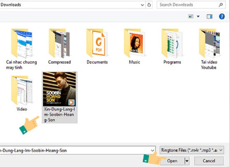Select the Documents folder icon
The height and width of the screenshot is (167, 230).
tap(97, 43)
